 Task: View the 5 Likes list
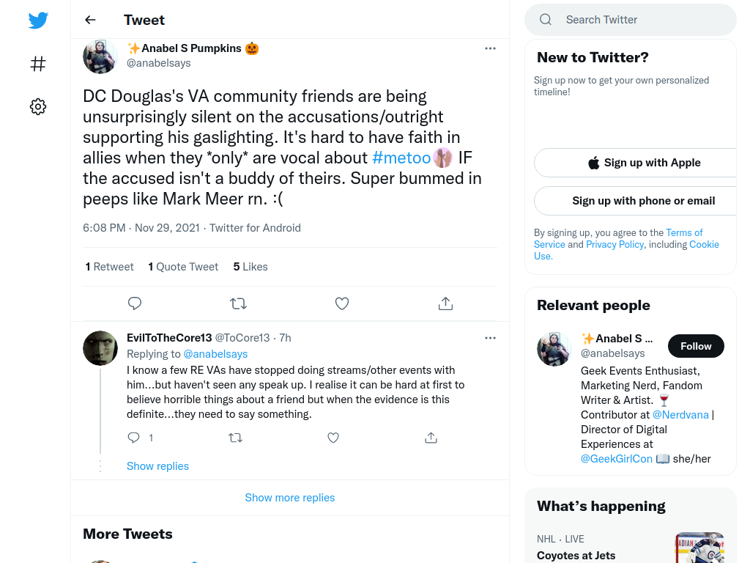250,267
